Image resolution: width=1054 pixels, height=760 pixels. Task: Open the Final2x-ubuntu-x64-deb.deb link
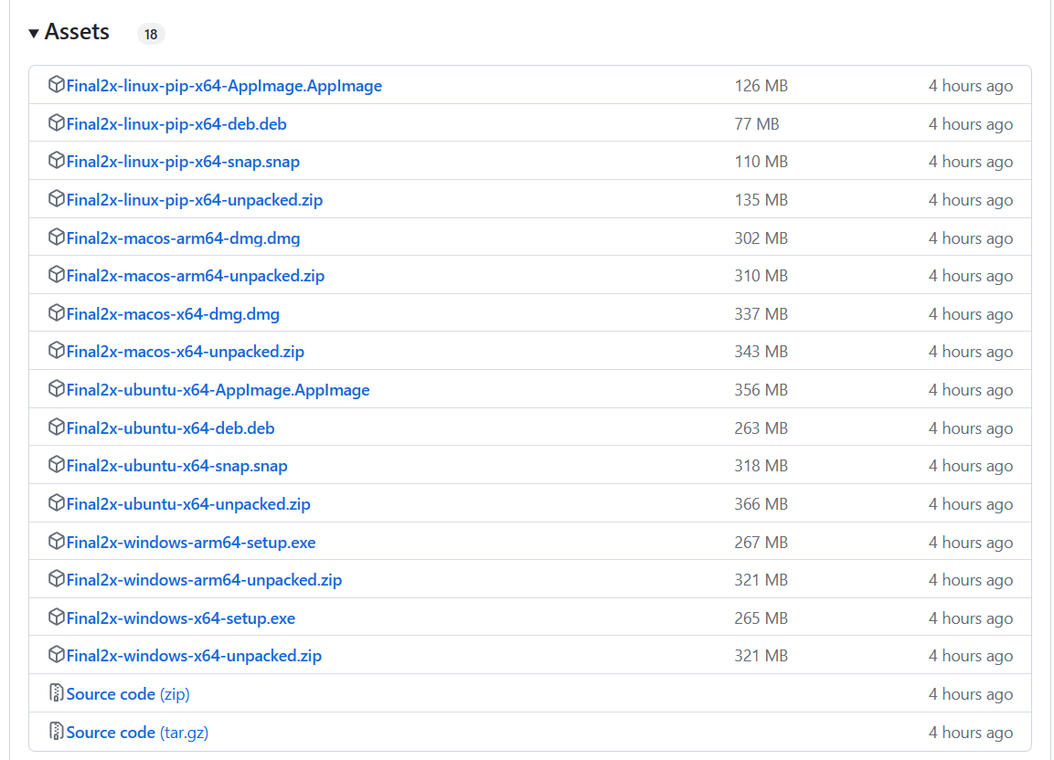click(x=170, y=428)
